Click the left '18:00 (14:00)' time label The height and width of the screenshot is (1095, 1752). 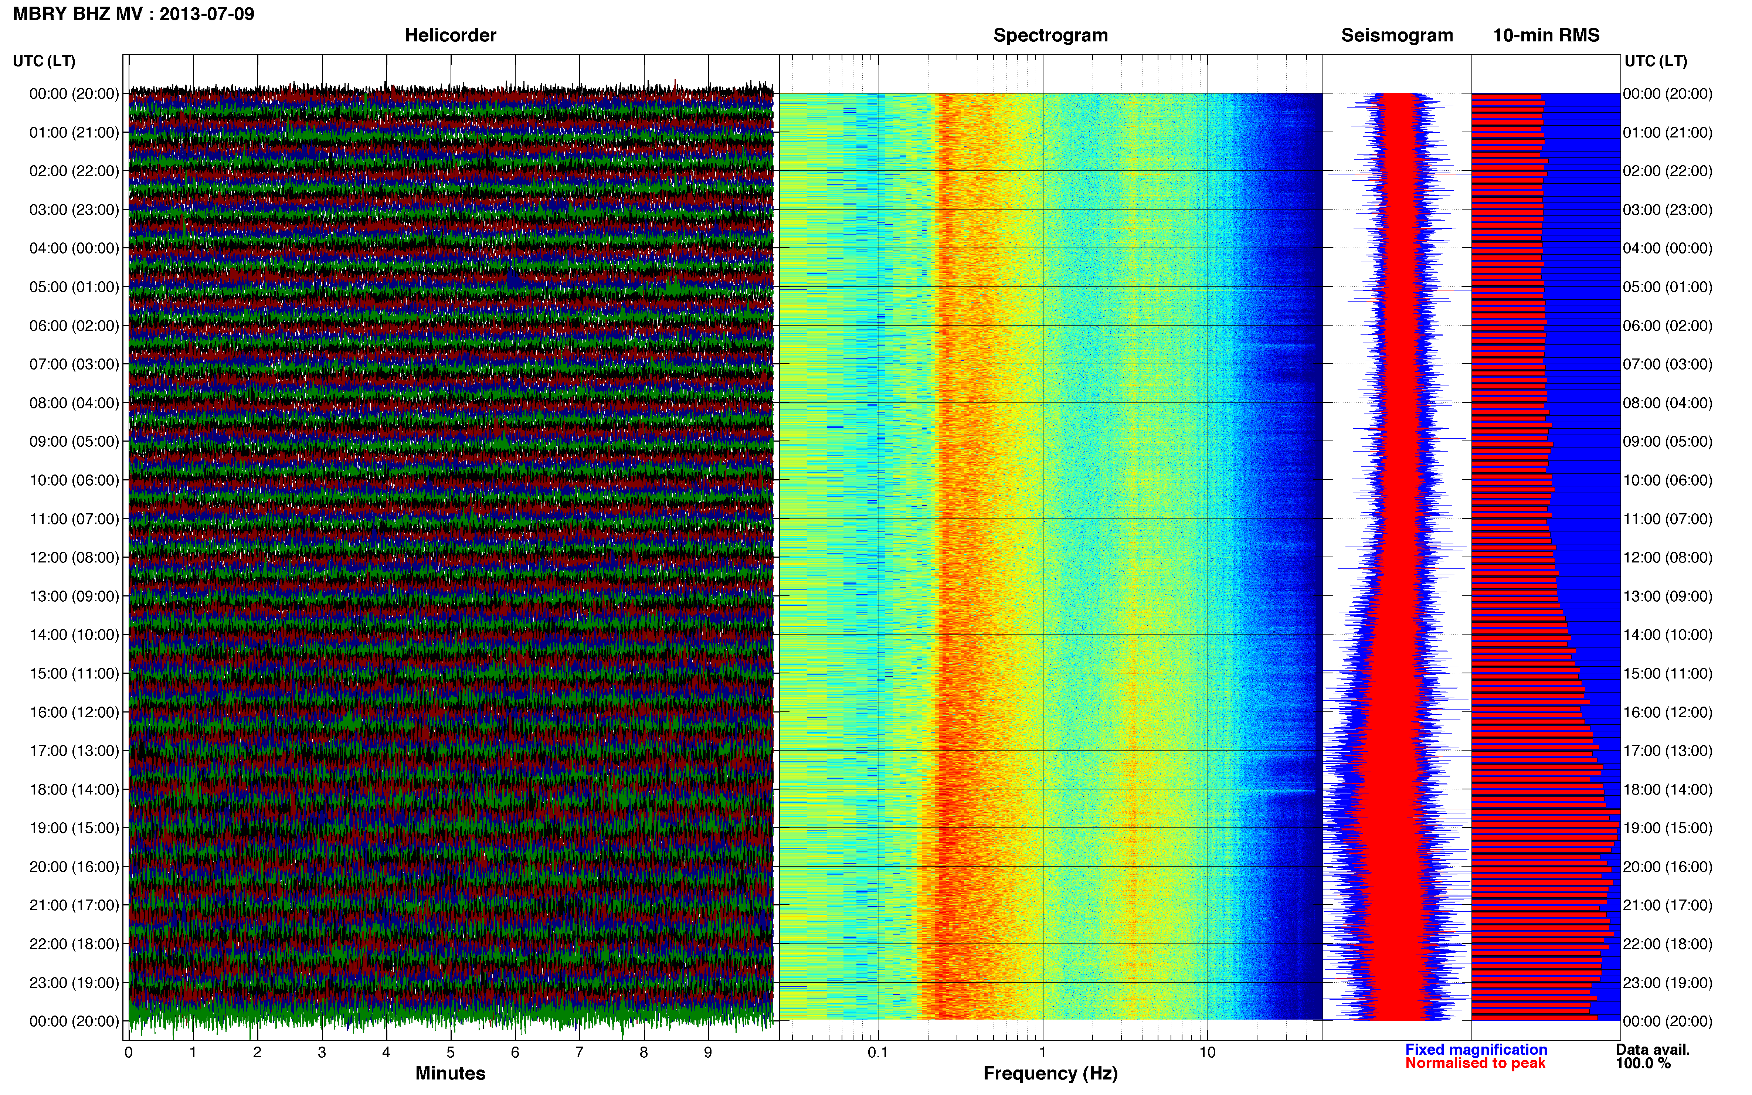(74, 789)
